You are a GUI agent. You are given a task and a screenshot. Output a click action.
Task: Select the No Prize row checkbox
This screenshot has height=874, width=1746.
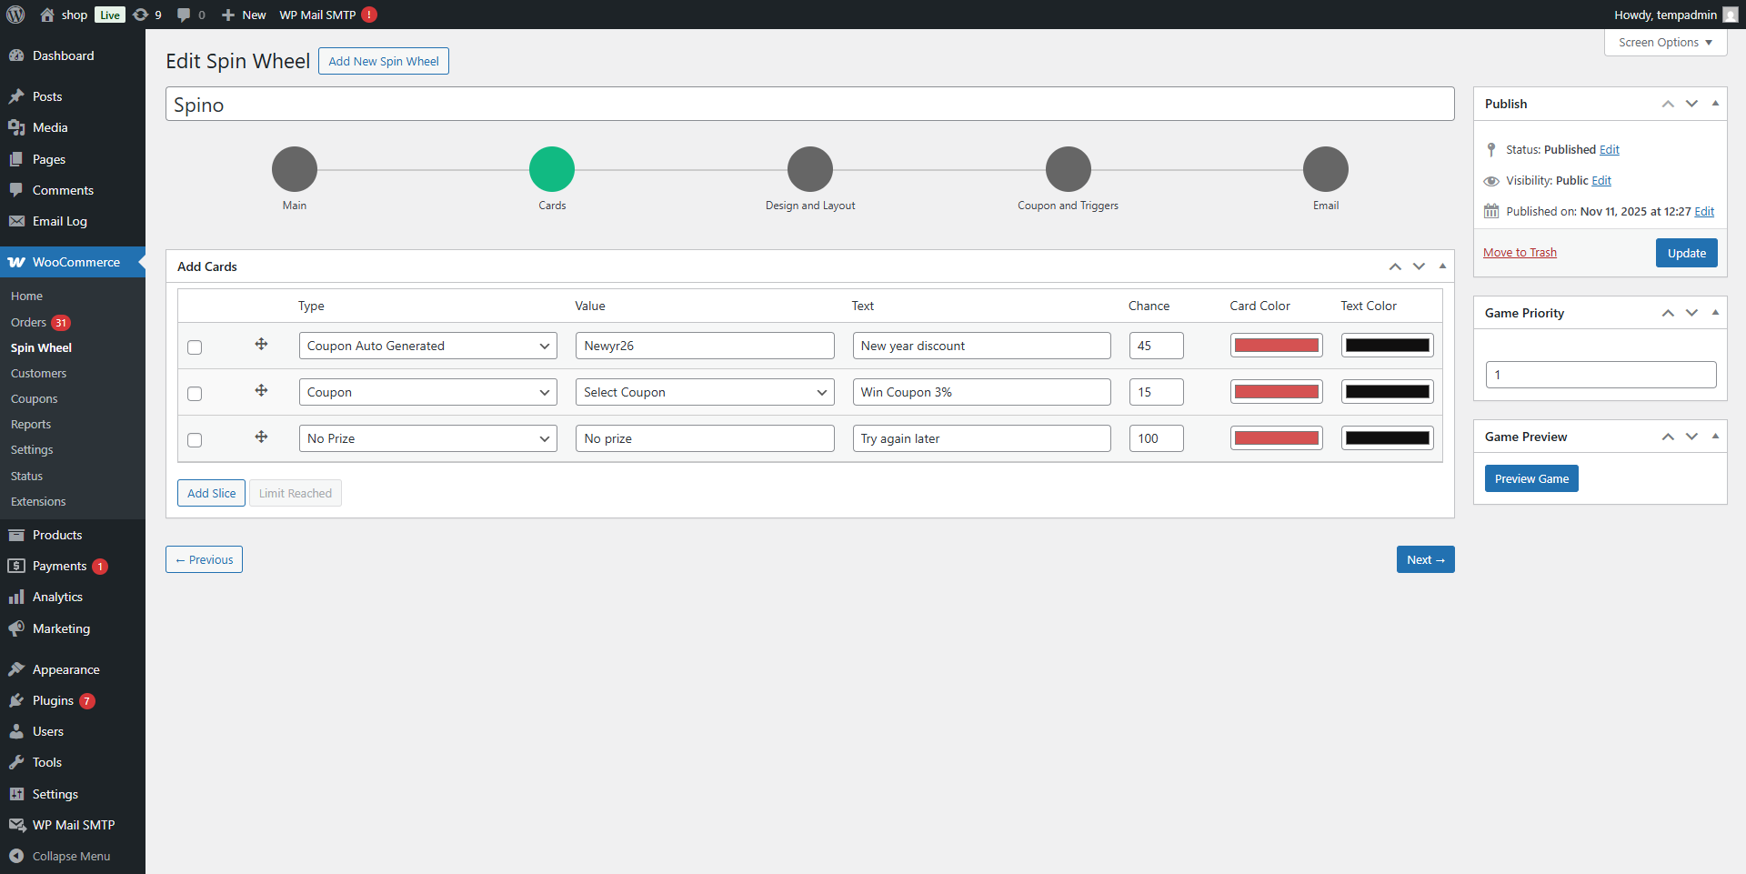(195, 440)
